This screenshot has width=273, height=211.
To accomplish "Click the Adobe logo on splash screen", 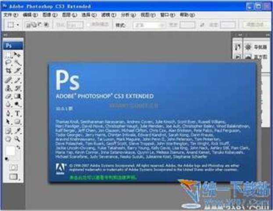I will pyautogui.click(x=60, y=169).
